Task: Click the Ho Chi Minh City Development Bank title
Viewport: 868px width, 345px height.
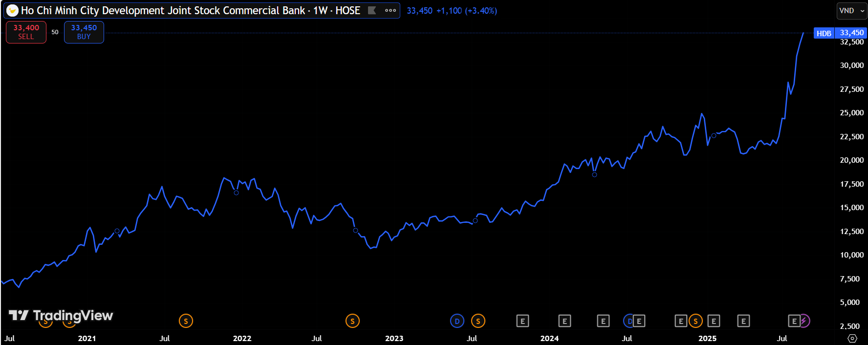Action: pos(163,11)
